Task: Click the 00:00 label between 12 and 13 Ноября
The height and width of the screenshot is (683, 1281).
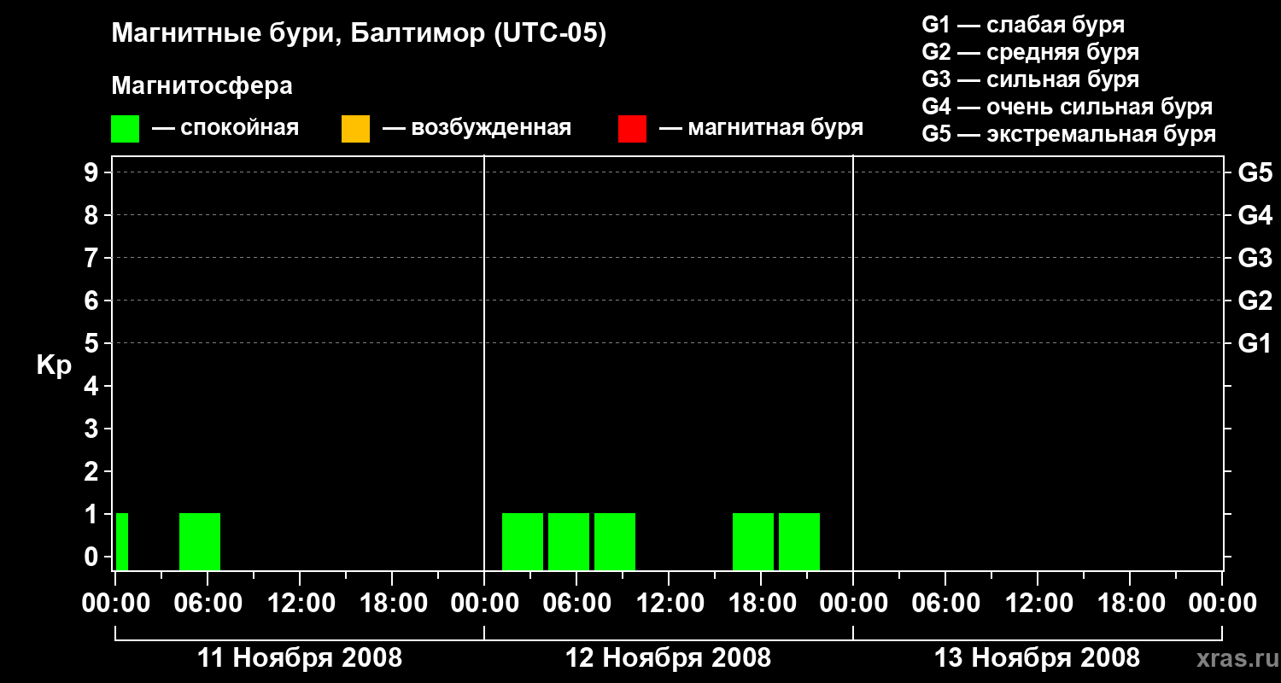Action: [854, 604]
